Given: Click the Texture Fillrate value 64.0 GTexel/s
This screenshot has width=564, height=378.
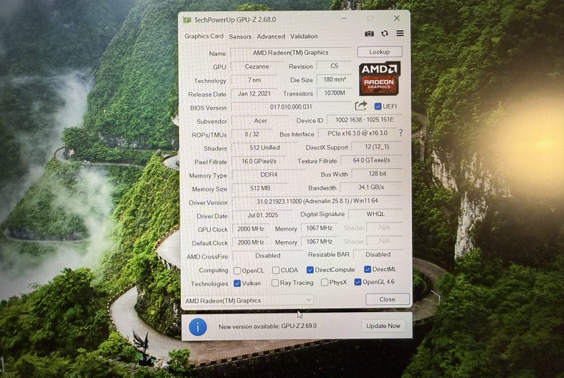Looking at the screenshot, I should [371, 160].
